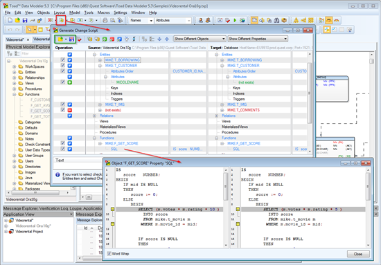Image resolution: width=381 pixels, height=265 pixels.
Task: Select source MIKE.T_CUSTOMER entity link
Action: coord(121,66)
